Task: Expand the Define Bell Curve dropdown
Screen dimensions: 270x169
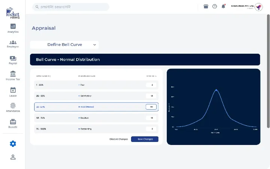Action: [64, 45]
